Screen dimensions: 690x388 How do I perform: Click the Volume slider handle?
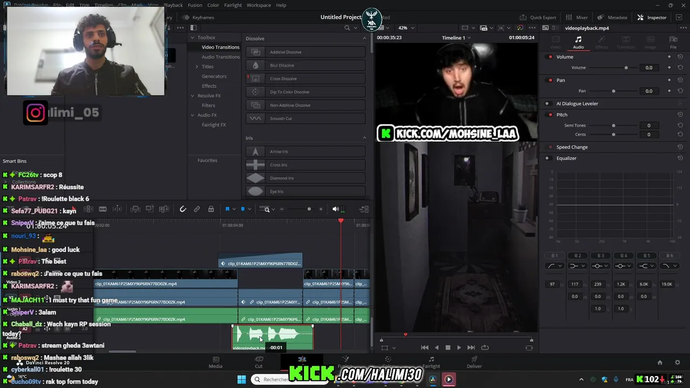point(626,68)
